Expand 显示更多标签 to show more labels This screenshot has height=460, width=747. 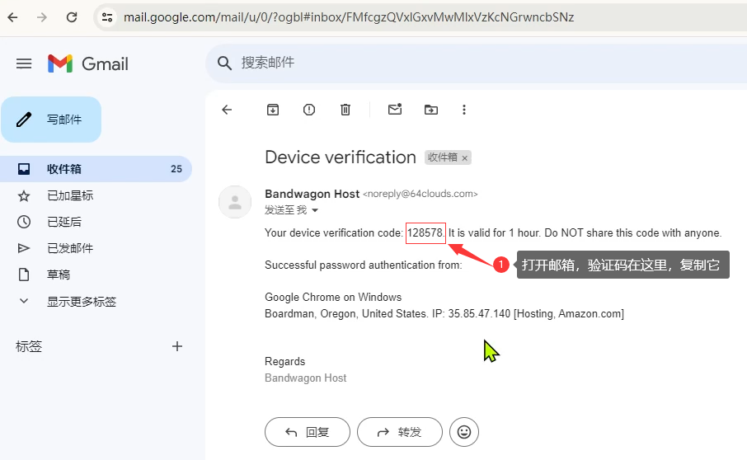tap(81, 302)
